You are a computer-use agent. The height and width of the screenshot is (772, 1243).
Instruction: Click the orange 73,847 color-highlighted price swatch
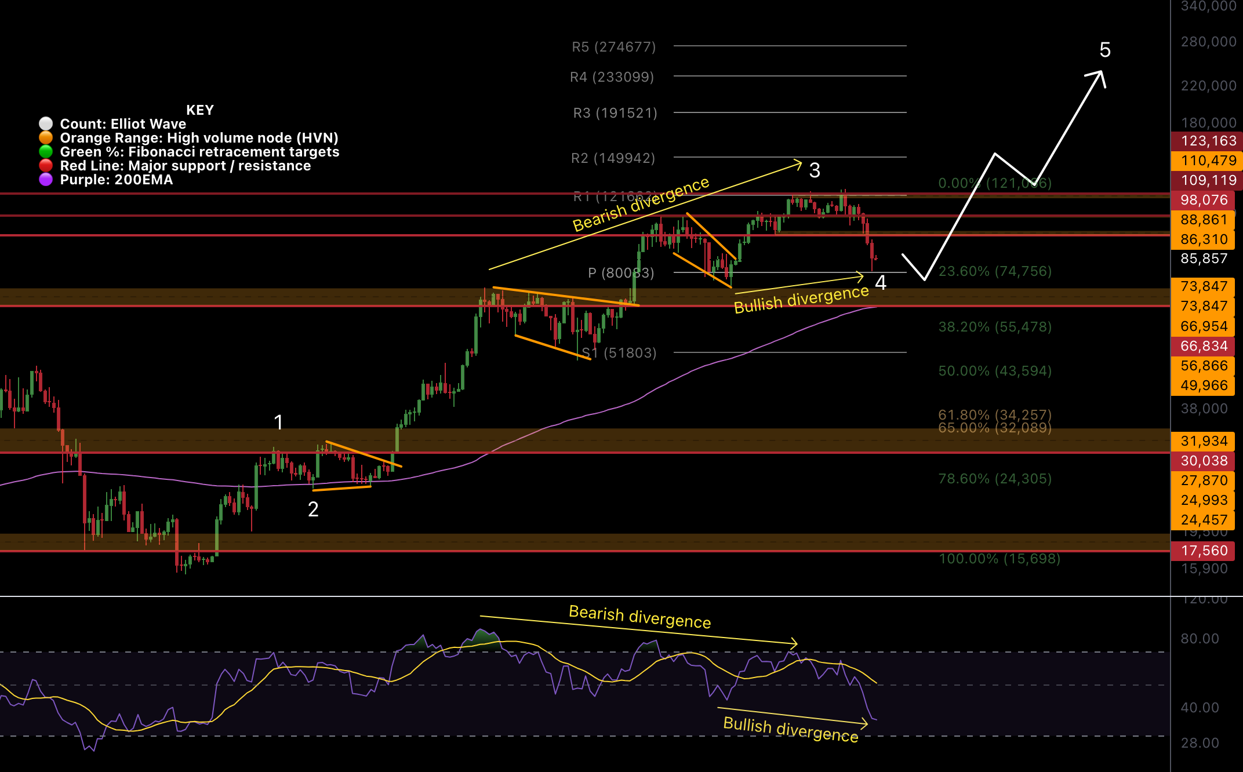(x=1203, y=287)
